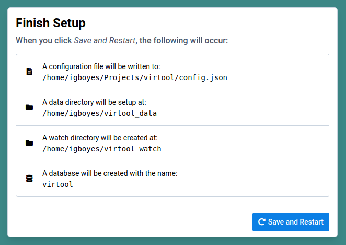Select the virtool_data directory path
The width and height of the screenshot is (346, 245).
pyautogui.click(x=99, y=113)
